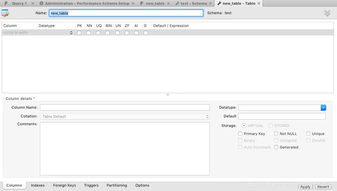Click the Default value input field

click(282, 116)
